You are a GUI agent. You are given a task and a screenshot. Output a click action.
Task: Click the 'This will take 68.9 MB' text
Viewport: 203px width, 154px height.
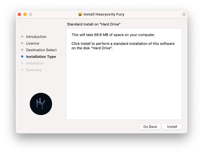tap(113, 35)
